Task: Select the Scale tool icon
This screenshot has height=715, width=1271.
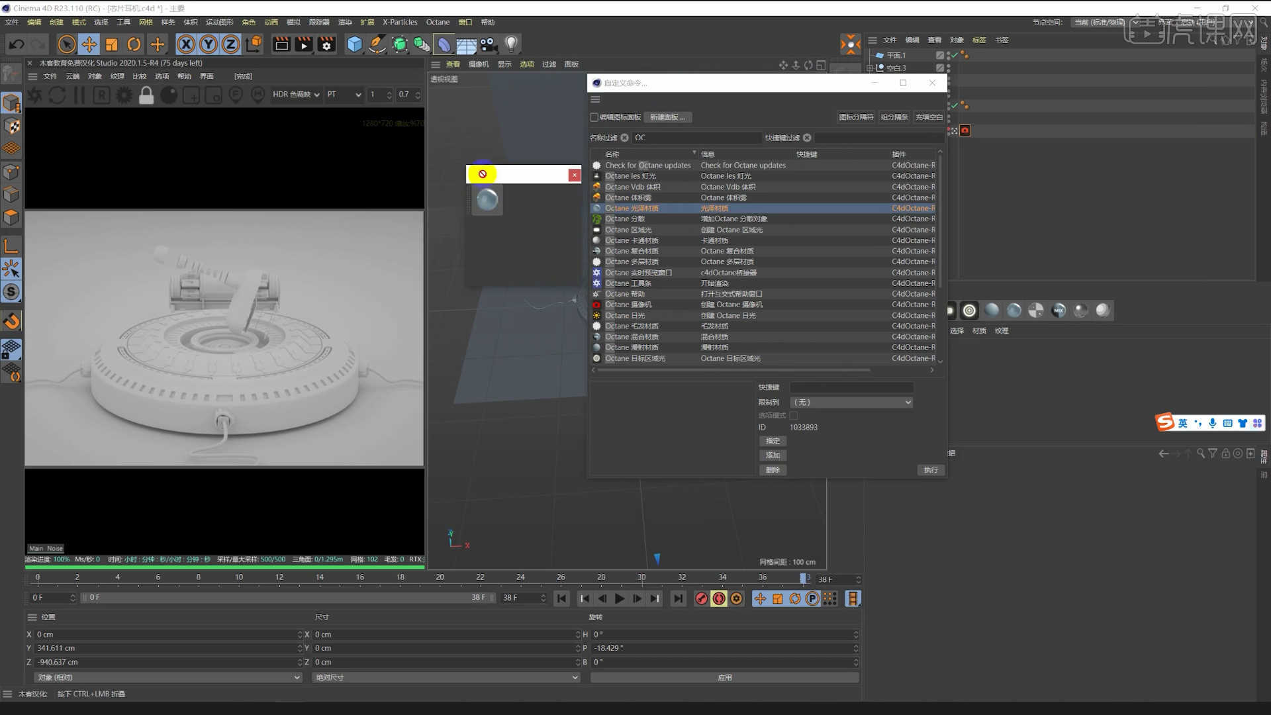Action: point(112,44)
